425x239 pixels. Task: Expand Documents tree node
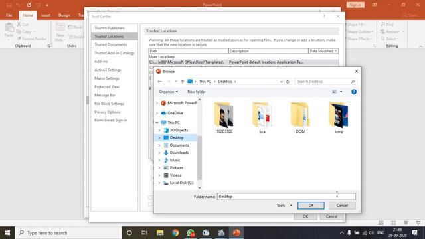pyautogui.click(x=159, y=145)
